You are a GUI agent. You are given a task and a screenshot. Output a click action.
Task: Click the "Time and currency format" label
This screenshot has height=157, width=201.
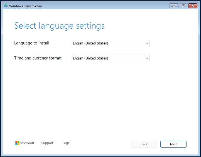pos(38,58)
